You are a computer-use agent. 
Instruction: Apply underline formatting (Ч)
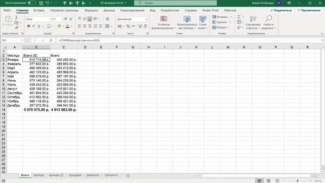click(39, 26)
